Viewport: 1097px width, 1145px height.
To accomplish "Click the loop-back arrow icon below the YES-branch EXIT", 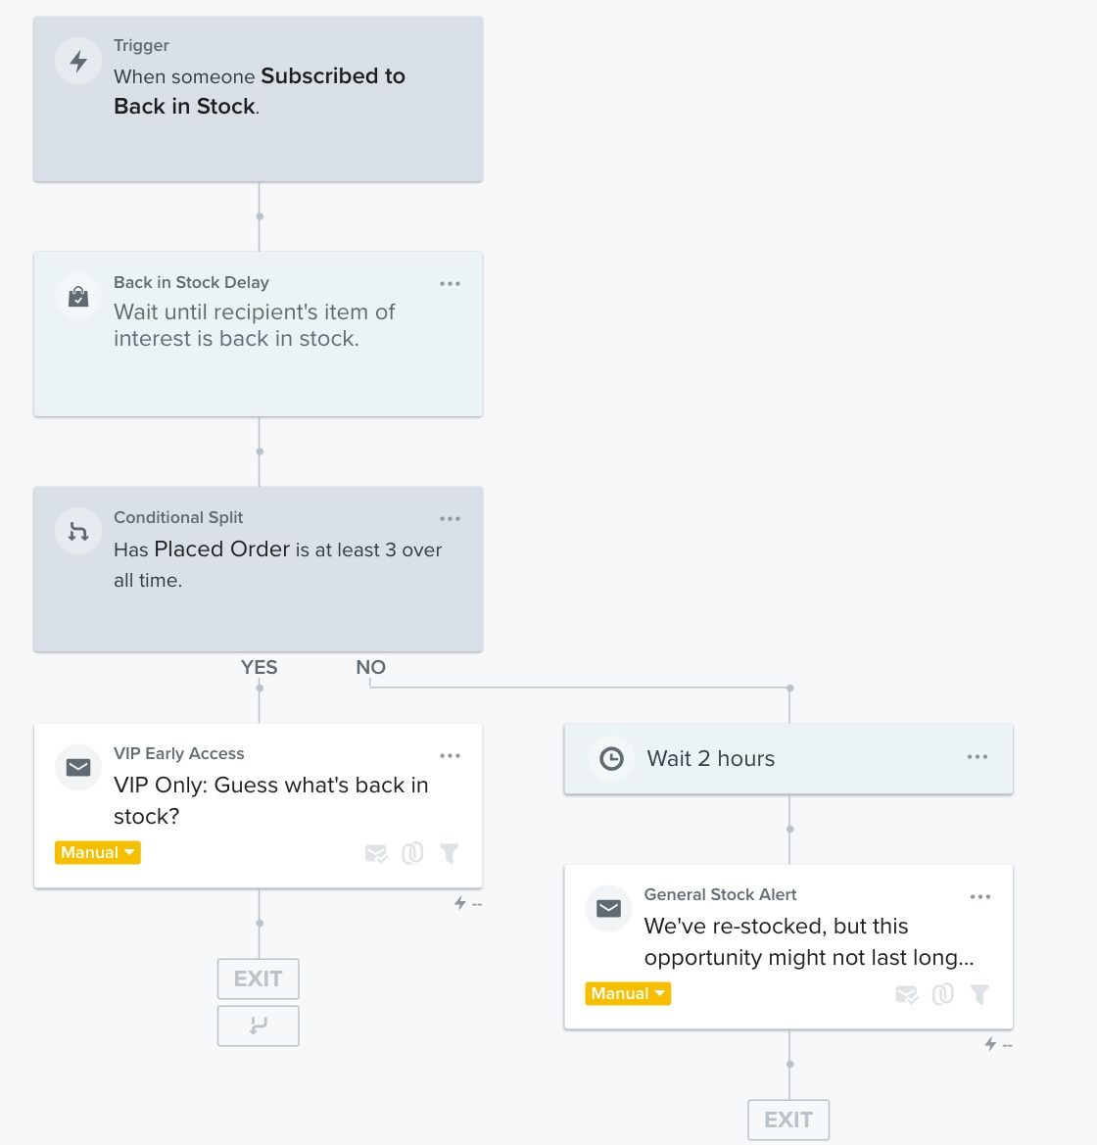I will [258, 1026].
